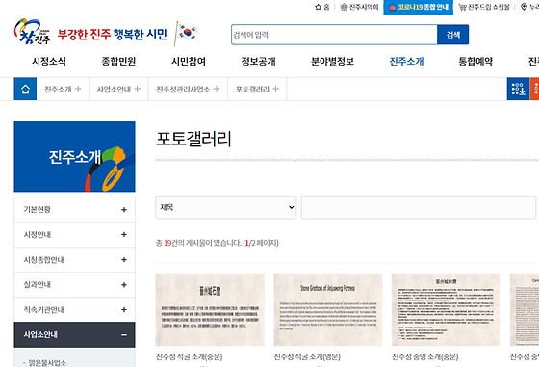Focus the 검색어 입력 search field
The height and width of the screenshot is (367, 539).
click(x=334, y=35)
